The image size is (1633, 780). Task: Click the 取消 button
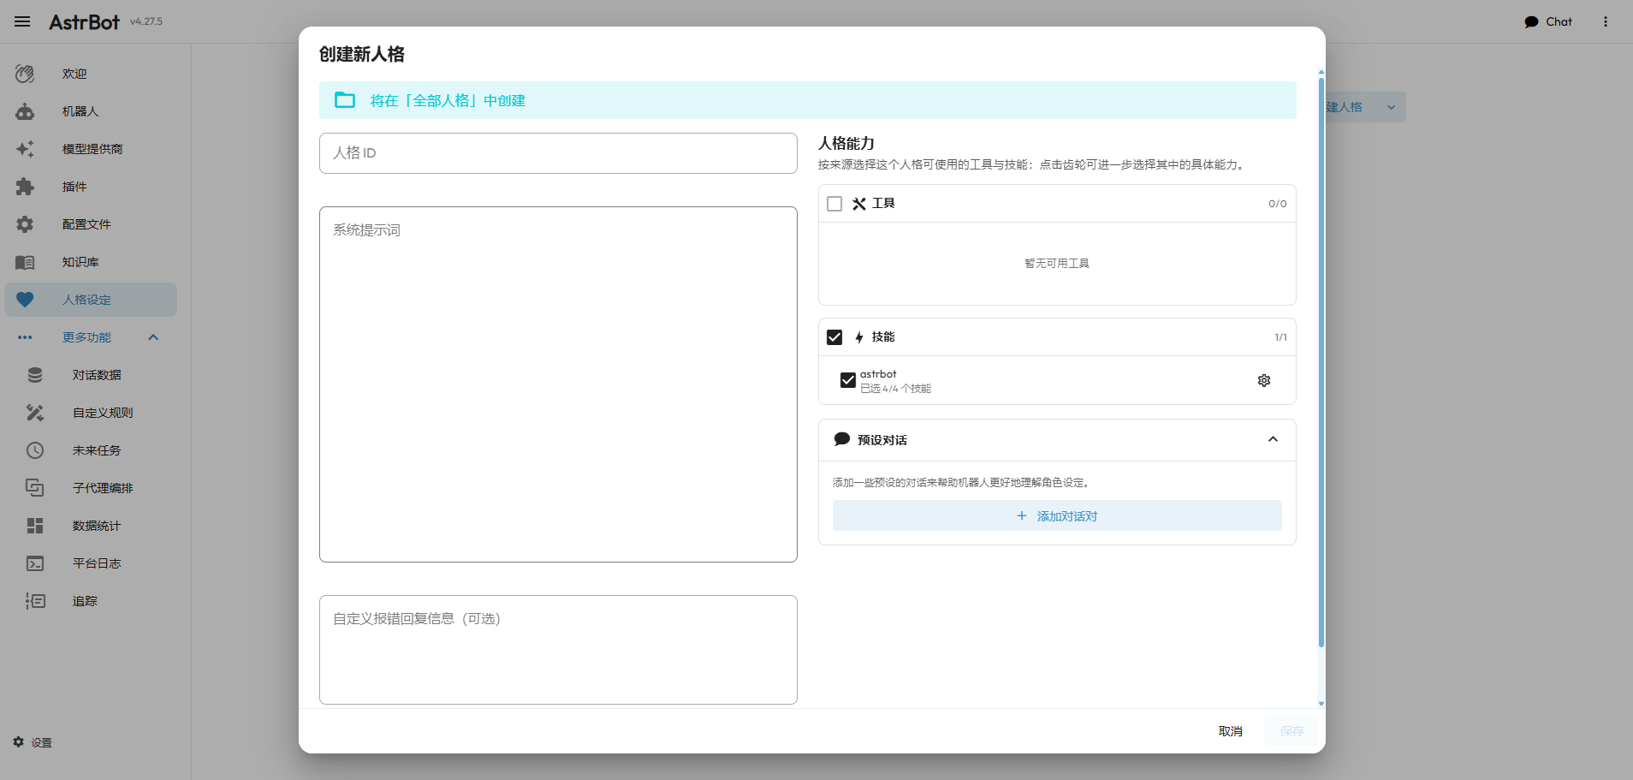click(1230, 731)
